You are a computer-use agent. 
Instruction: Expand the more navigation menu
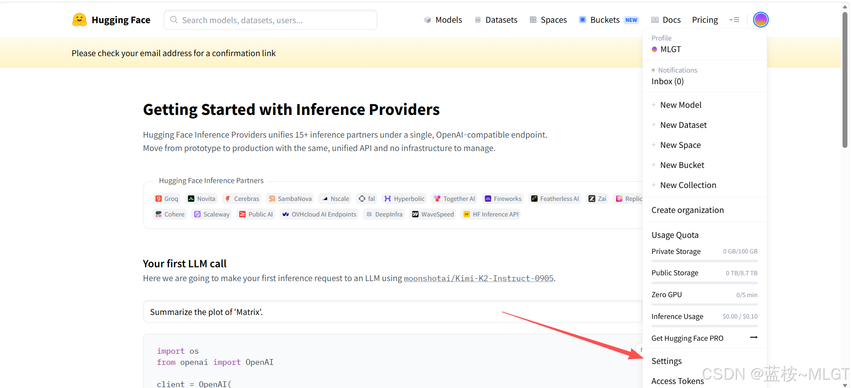tap(734, 20)
